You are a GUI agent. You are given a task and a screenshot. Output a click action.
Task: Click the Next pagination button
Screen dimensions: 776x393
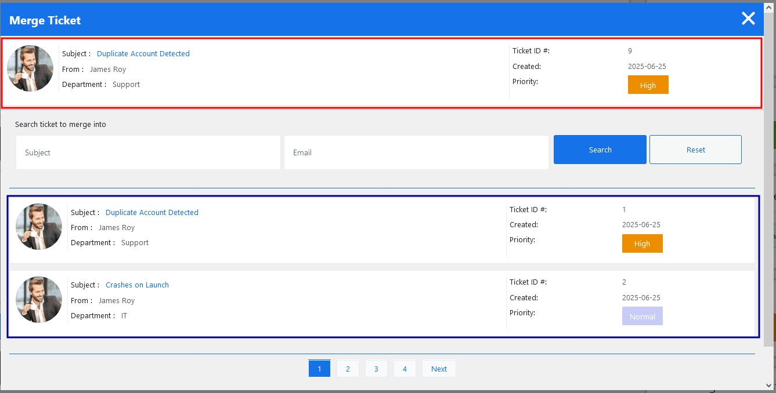click(x=439, y=369)
